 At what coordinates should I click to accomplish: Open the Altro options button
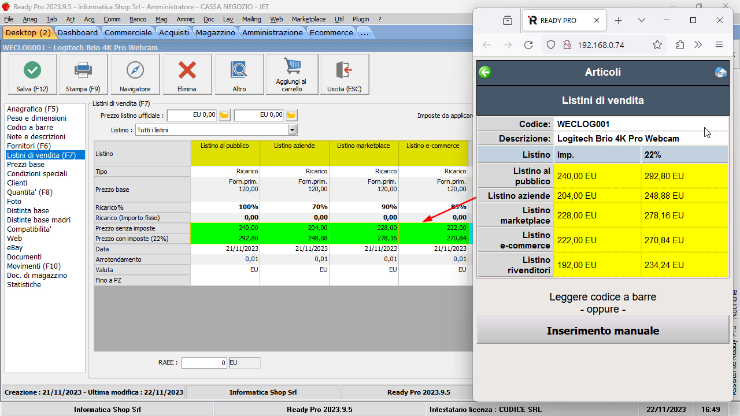click(x=239, y=75)
